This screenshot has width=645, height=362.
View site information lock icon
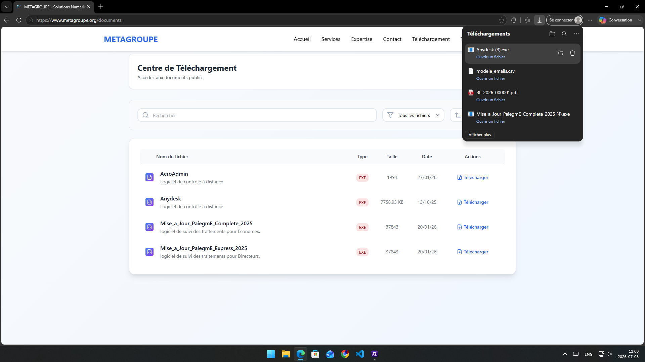pos(31,20)
